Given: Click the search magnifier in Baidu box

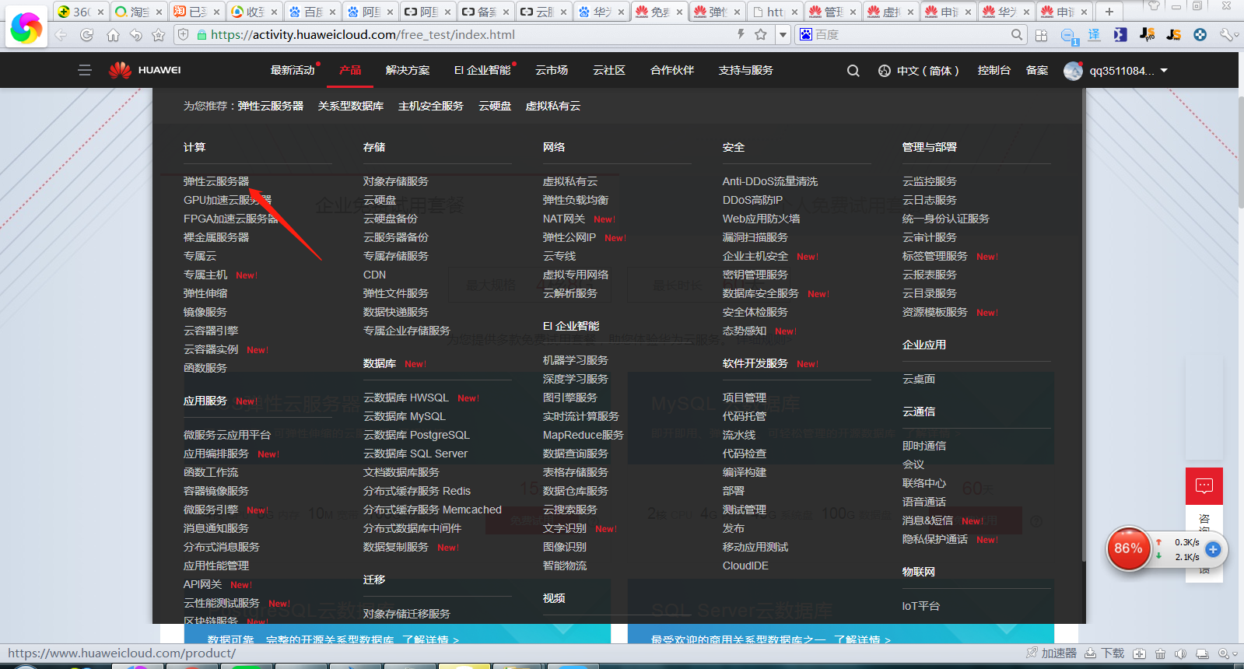Looking at the screenshot, I should 1017,34.
